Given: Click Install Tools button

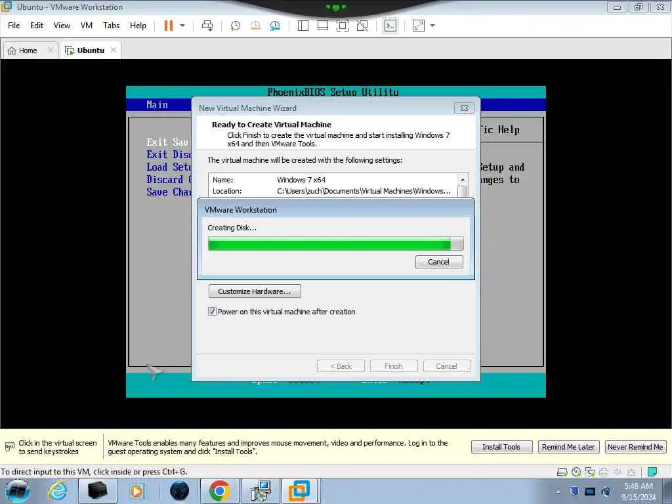Looking at the screenshot, I should point(501,447).
